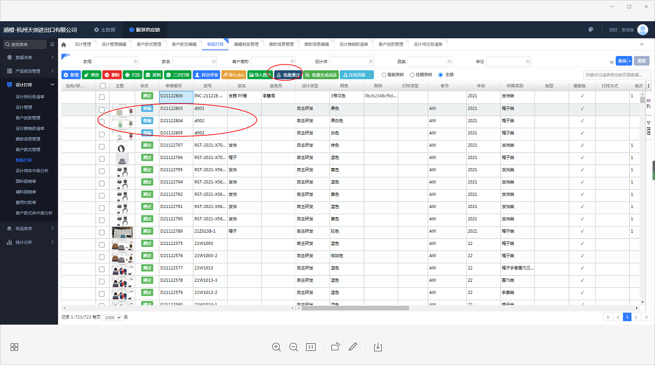Zoom in with the image viewer magnifier
Image resolution: width=655 pixels, height=365 pixels.
[276, 347]
